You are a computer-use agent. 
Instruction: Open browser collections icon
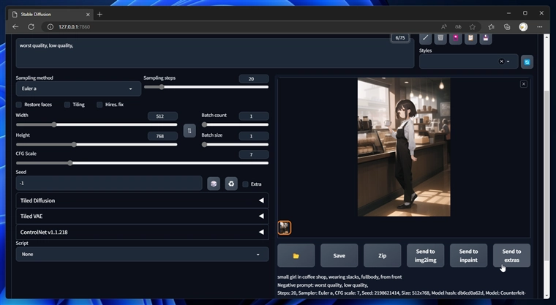pos(507,27)
